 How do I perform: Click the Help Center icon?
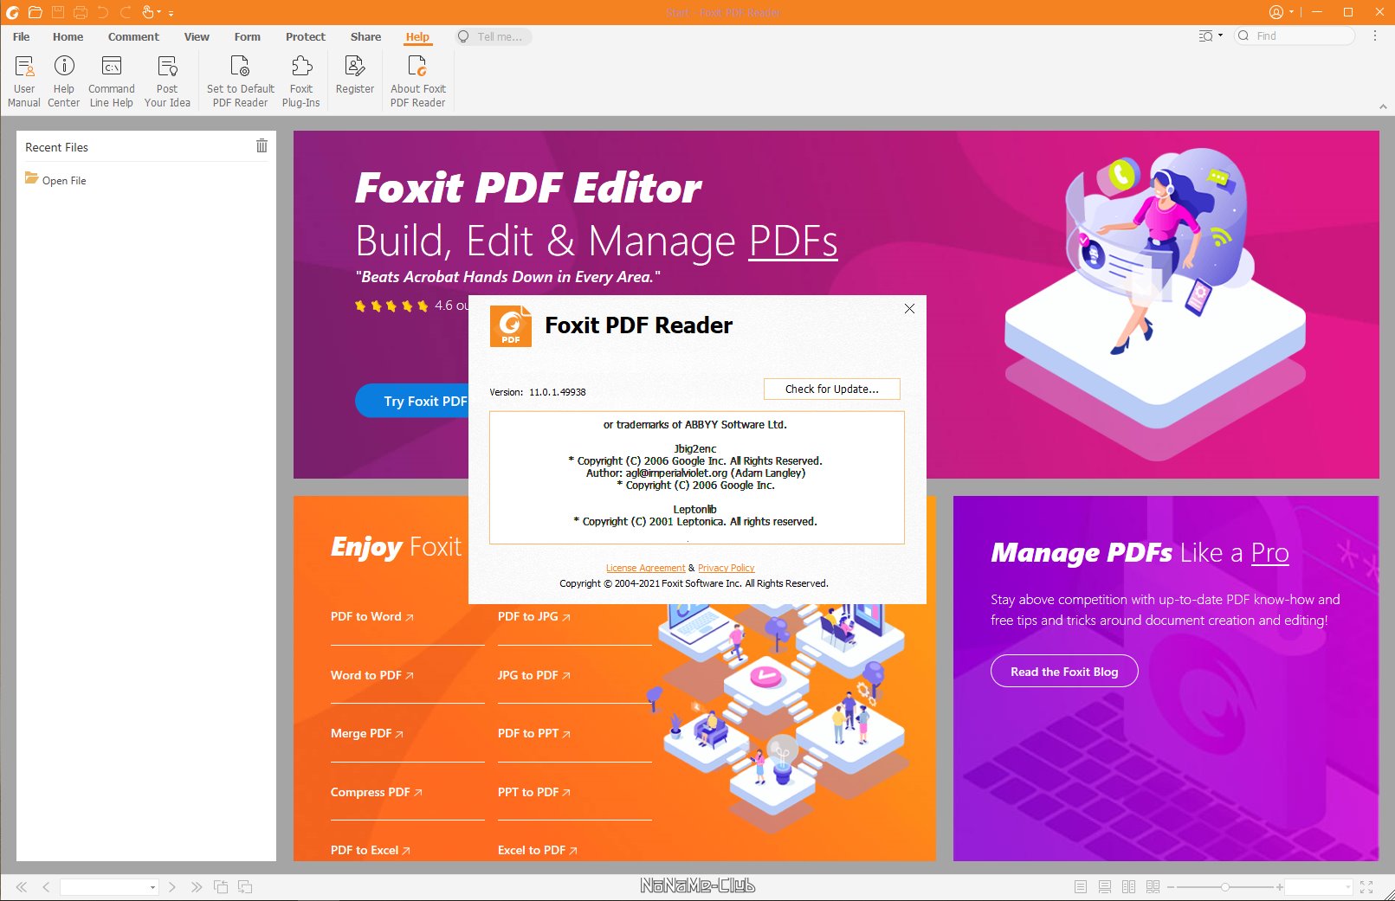(x=64, y=81)
